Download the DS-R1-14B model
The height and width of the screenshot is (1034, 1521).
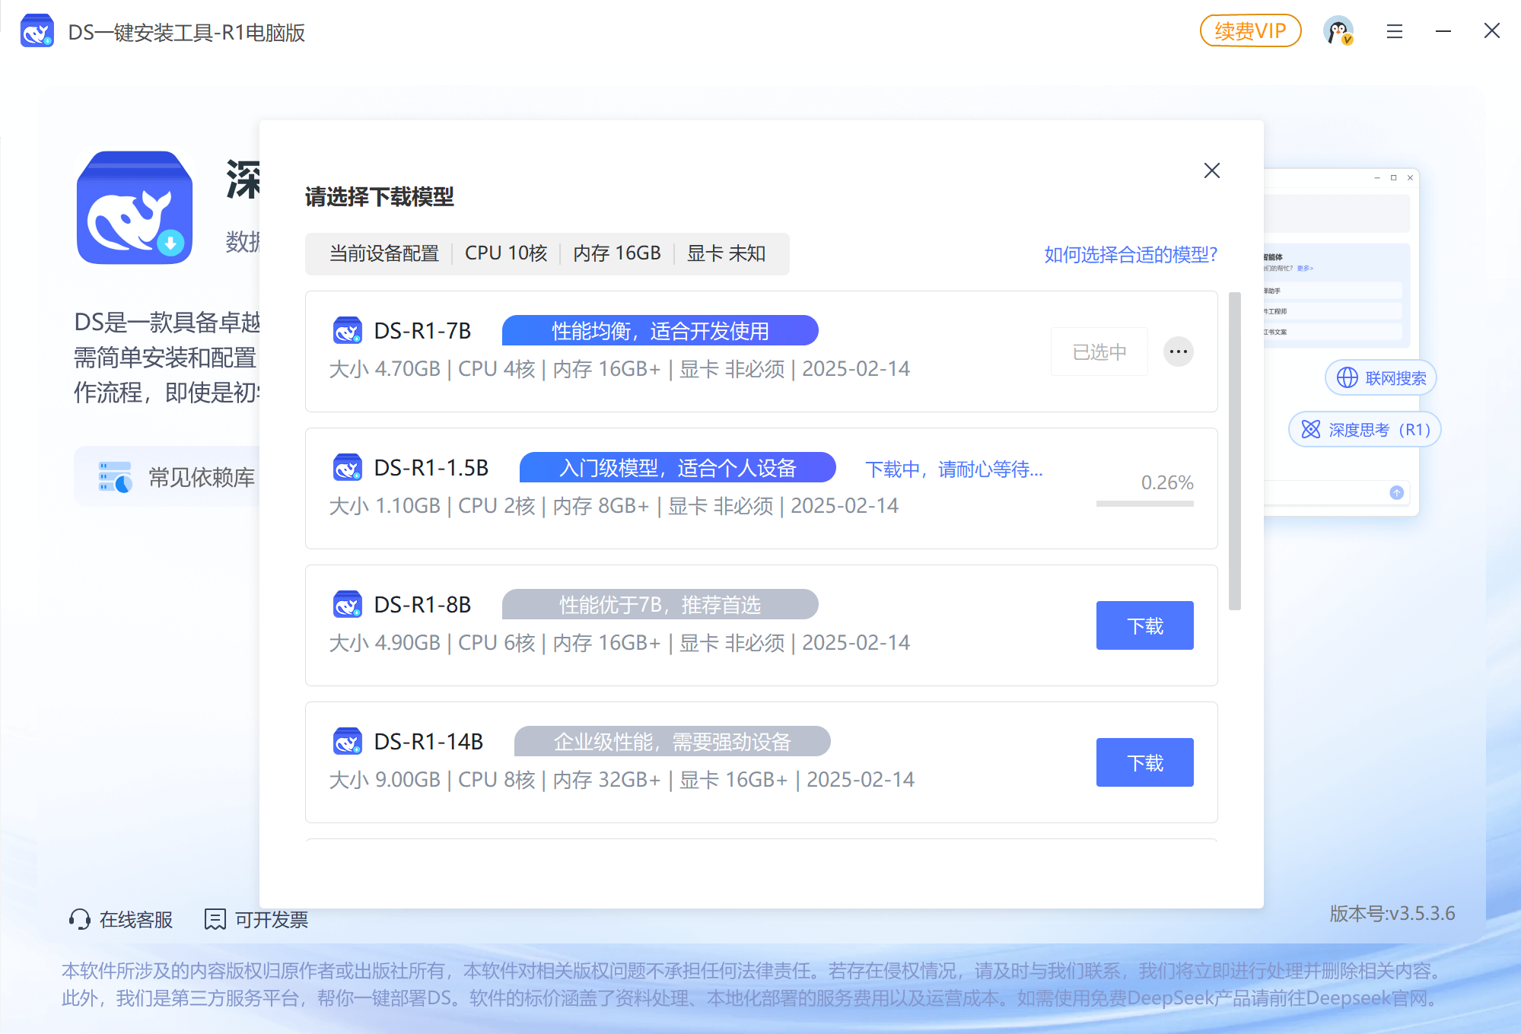click(1144, 762)
